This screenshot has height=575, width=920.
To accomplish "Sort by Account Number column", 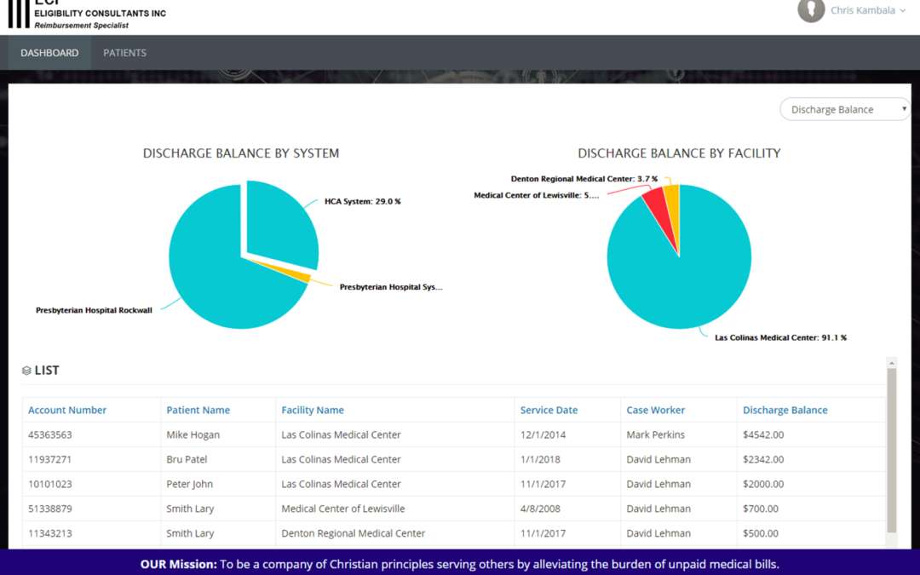I will point(67,410).
